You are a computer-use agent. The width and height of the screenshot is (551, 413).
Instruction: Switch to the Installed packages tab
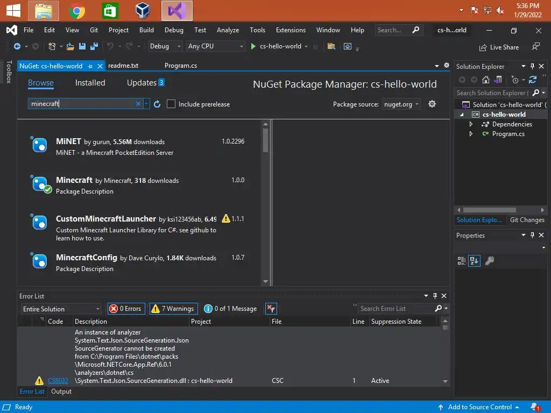pos(90,83)
